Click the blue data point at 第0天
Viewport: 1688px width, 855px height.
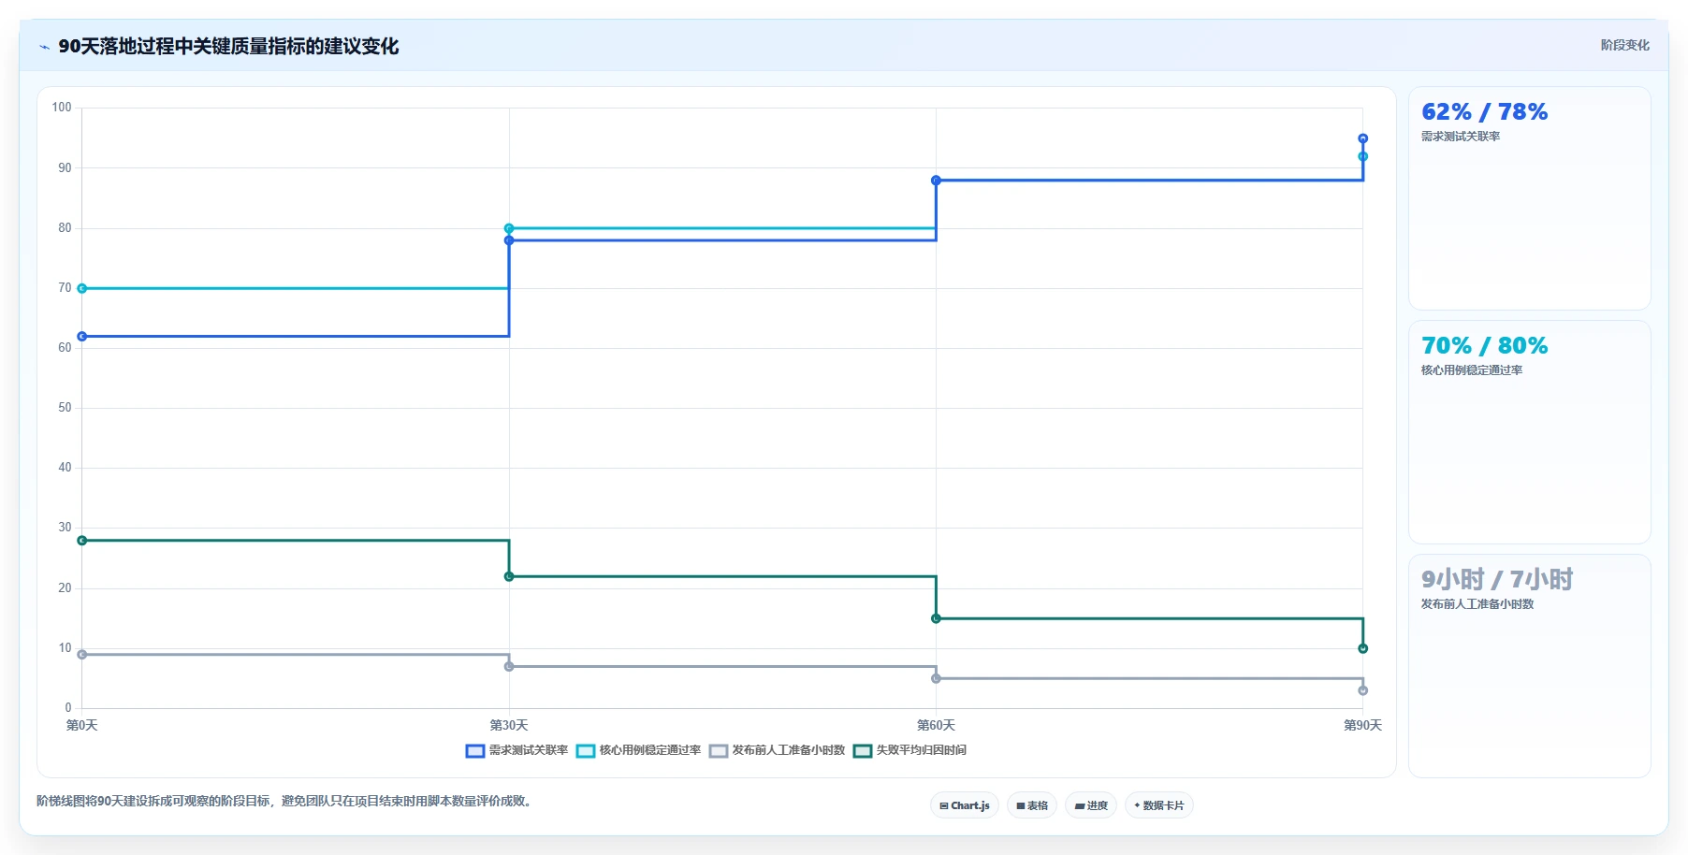82,336
